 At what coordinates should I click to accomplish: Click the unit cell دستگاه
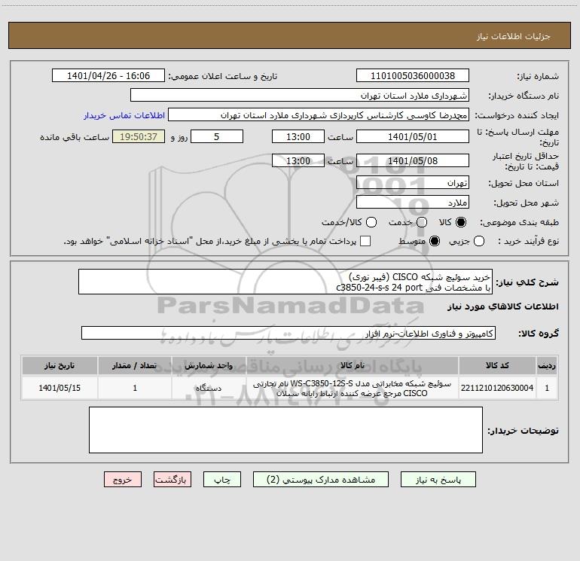pyautogui.click(x=209, y=388)
